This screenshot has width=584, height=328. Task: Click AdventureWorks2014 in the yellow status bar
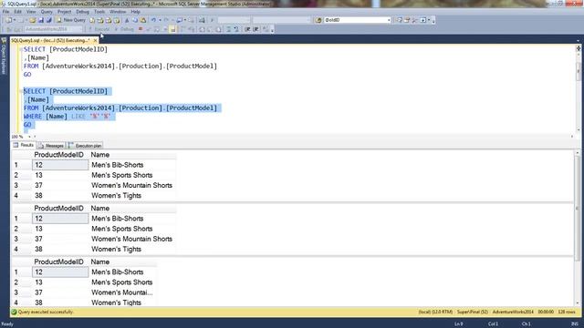(x=513, y=312)
